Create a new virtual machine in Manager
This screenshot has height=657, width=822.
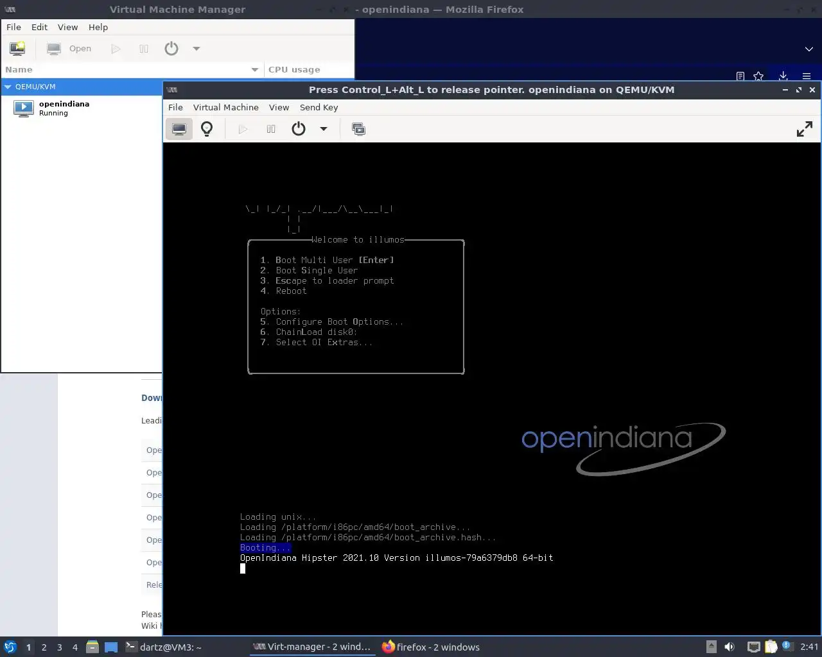[x=17, y=49]
